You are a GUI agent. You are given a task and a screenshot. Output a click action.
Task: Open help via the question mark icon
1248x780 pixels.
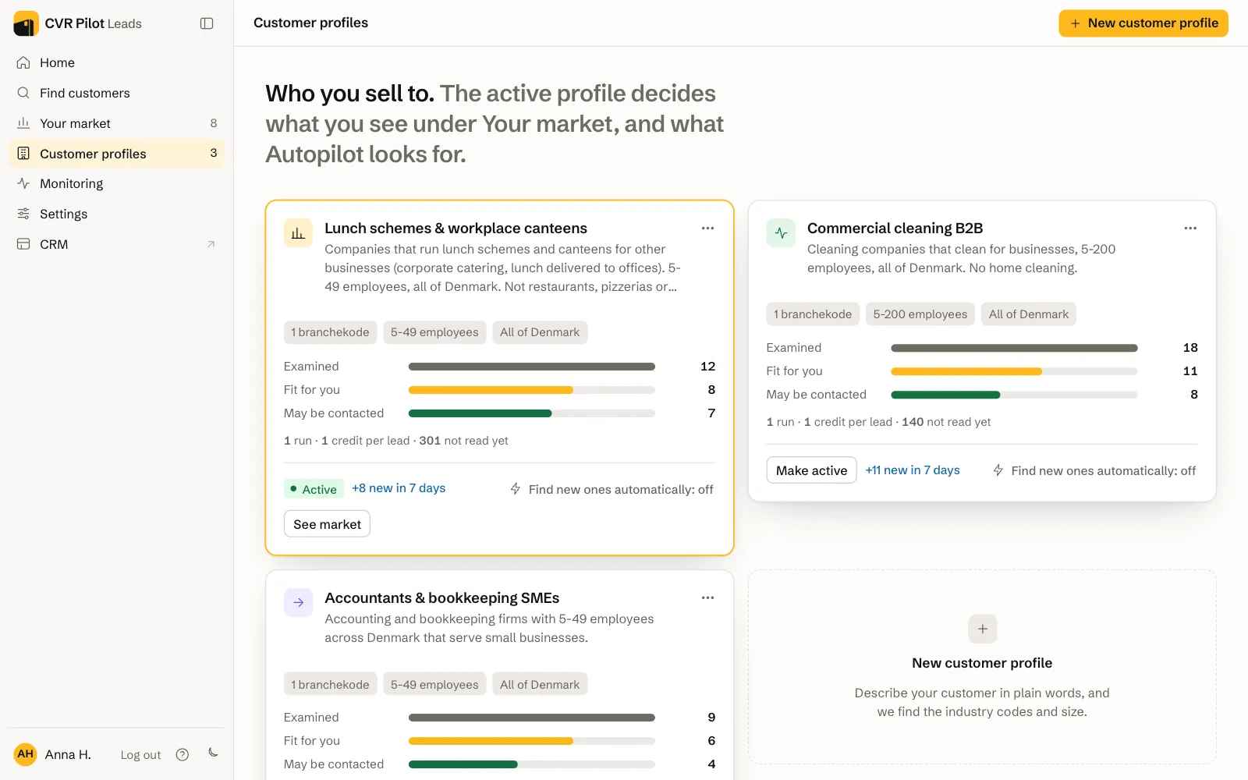coord(183,754)
